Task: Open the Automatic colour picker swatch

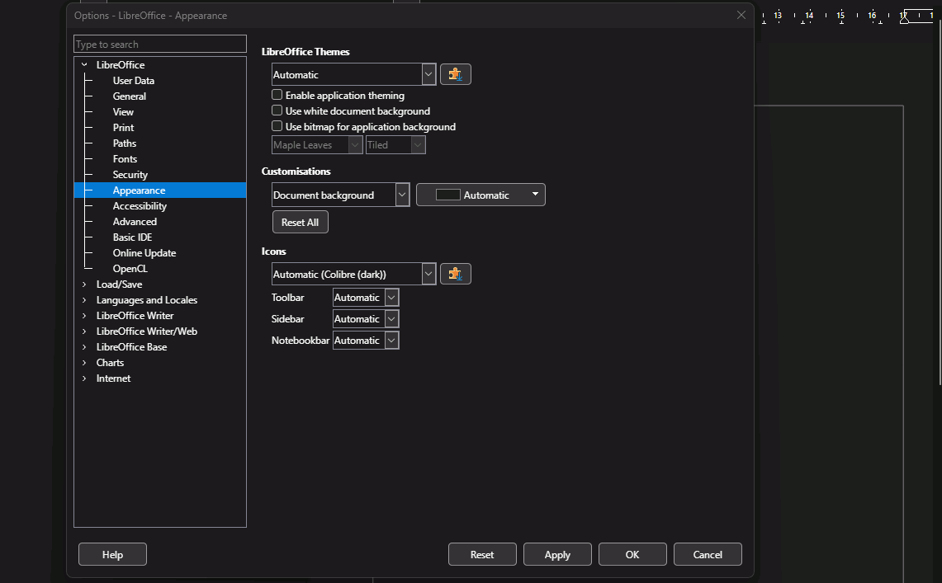Action: pos(480,195)
